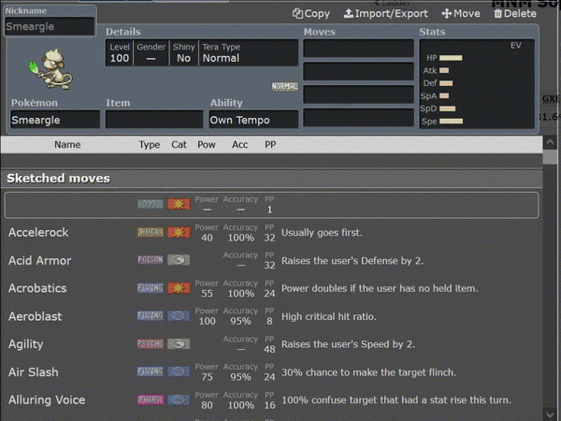561x421 pixels.
Task: Toggle the Shiny setting from No
Action: tap(183, 58)
